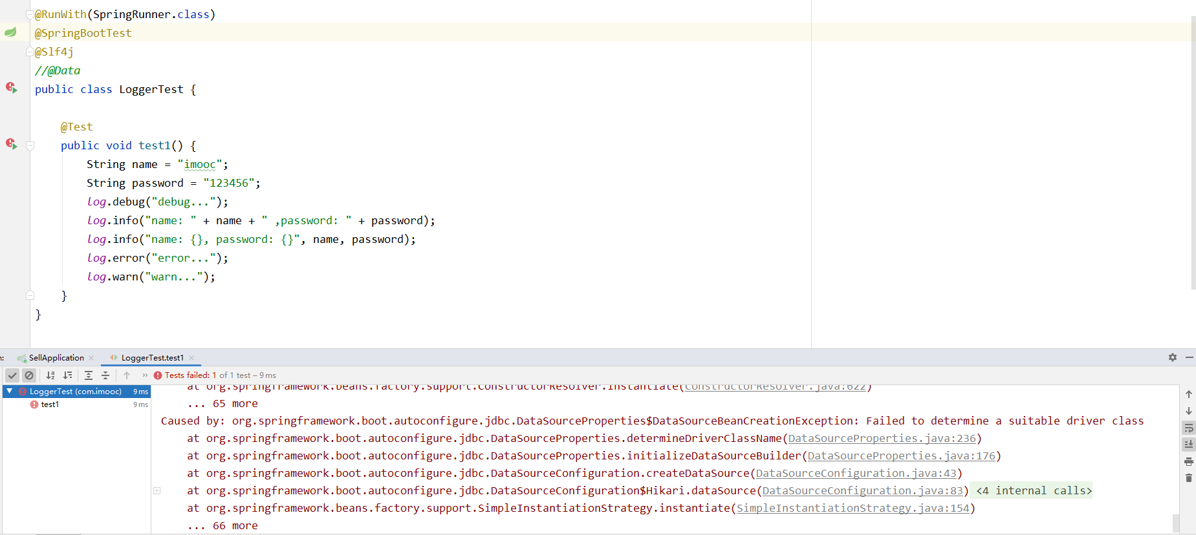Toggle Show Passed tests checkmark button

click(x=12, y=375)
